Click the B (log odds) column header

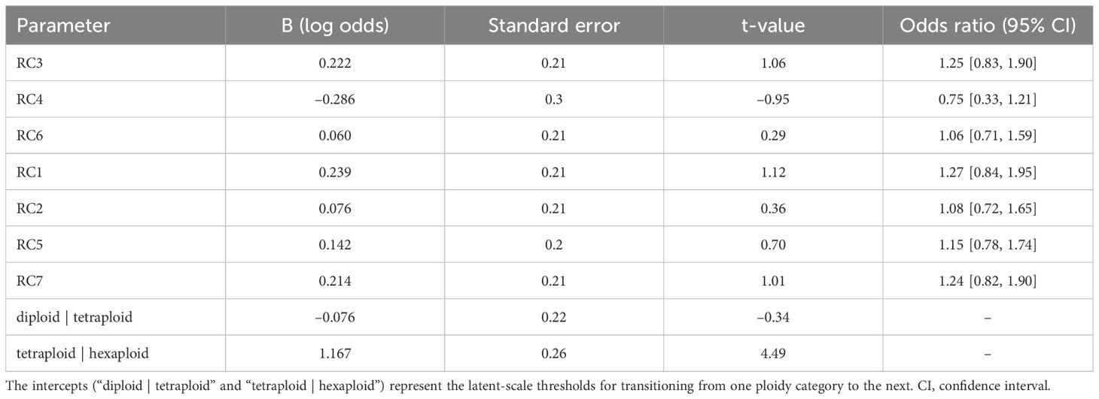coord(334,26)
